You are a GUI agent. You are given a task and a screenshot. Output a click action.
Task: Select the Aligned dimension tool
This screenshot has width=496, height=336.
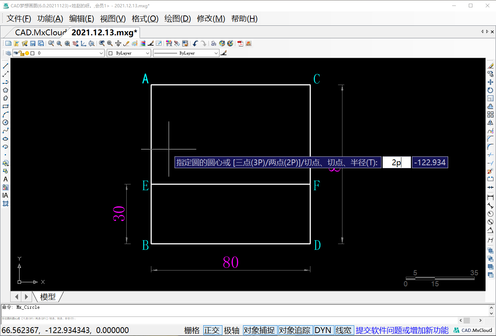(490, 206)
